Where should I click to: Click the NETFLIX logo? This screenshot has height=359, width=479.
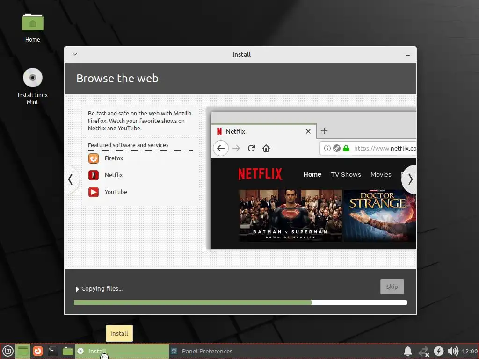click(x=260, y=174)
